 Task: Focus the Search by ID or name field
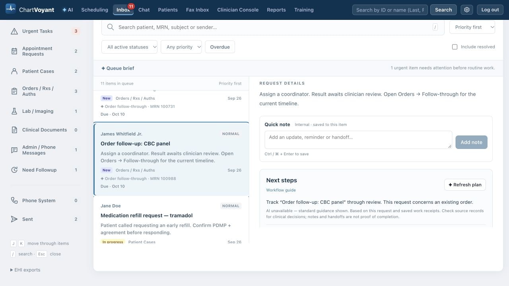pos(390,10)
